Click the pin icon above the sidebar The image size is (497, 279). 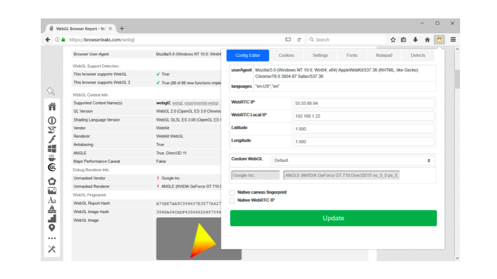tap(51, 91)
